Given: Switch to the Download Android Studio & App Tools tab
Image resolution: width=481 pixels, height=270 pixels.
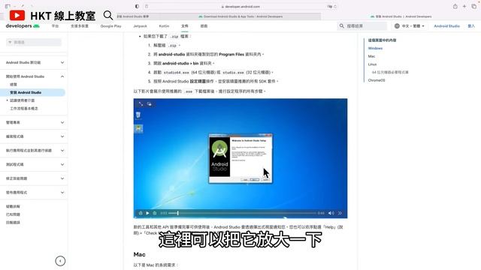Looking at the screenshot, I should tap(240, 16).
